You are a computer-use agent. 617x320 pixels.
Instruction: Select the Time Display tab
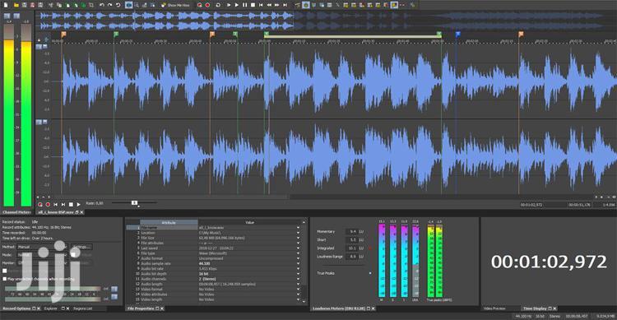click(535, 308)
